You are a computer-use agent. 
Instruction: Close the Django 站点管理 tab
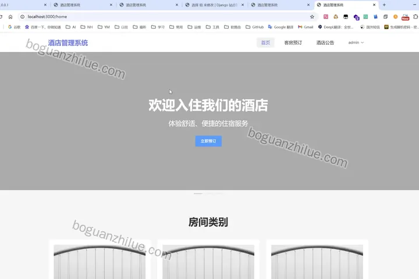[242, 5]
